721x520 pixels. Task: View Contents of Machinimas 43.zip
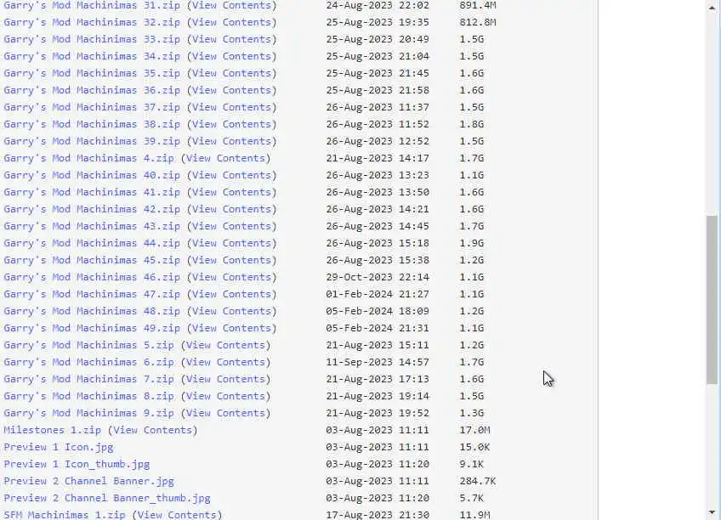tap(232, 227)
